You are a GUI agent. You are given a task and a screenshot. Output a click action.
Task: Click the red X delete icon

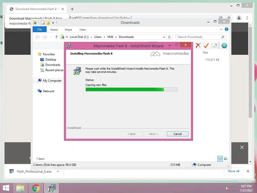click(x=198, y=45)
